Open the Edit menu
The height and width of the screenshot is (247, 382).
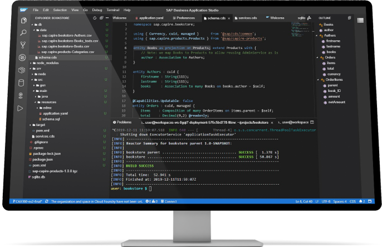[46, 10]
